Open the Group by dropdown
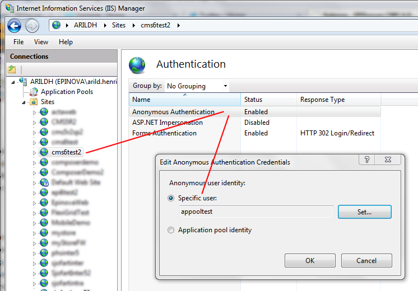This screenshot has height=291, width=418. (x=197, y=86)
